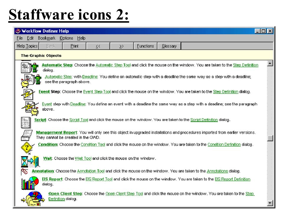Click the EIS Report chart icon

30,183
